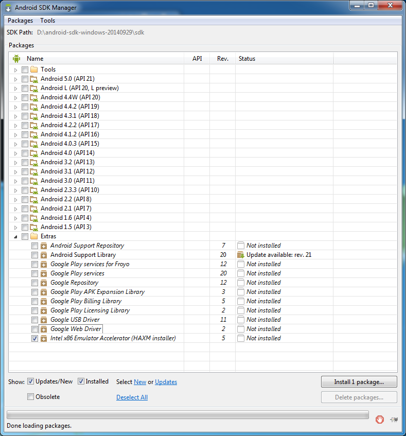This screenshot has width=406, height=436.
Task: Check the Extras folder checkbox
Action: tap(25, 236)
